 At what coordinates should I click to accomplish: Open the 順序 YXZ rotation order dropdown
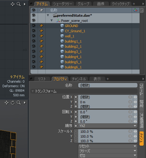pos(106,126)
